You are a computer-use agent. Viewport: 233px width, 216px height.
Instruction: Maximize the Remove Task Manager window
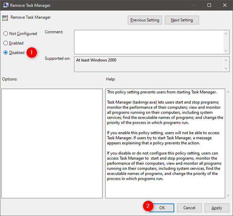point(209,5)
